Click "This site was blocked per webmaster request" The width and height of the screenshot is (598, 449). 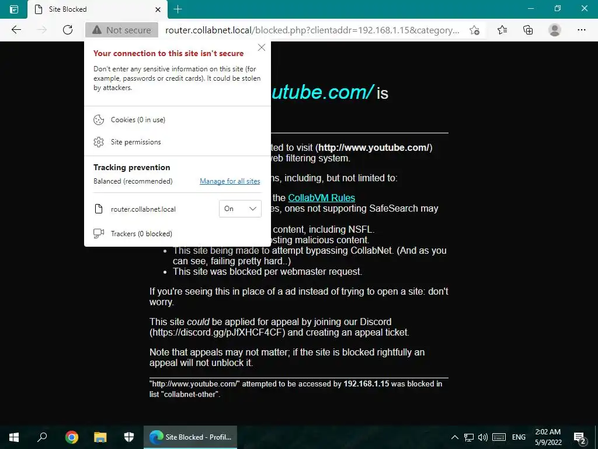pos(267,271)
